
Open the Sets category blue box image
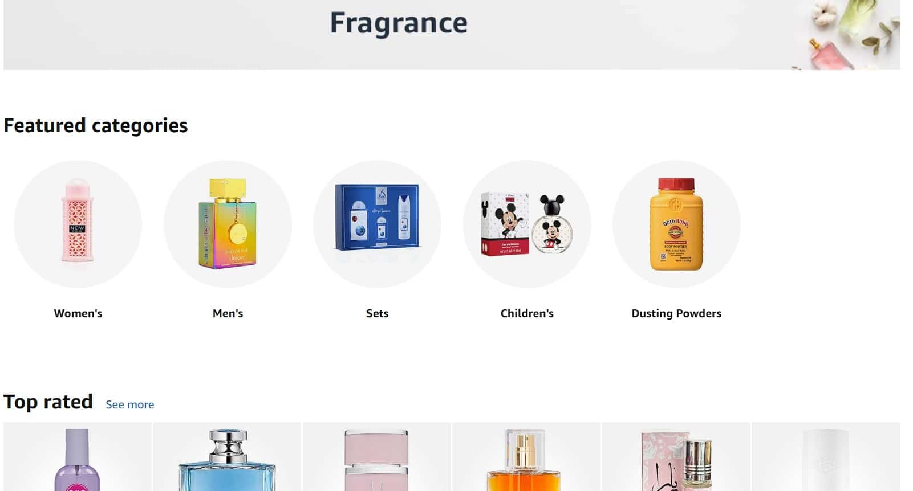[377, 224]
